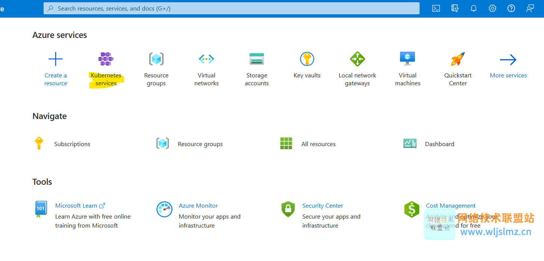
Task: Open the Azure Monitor link
Action: click(x=198, y=206)
